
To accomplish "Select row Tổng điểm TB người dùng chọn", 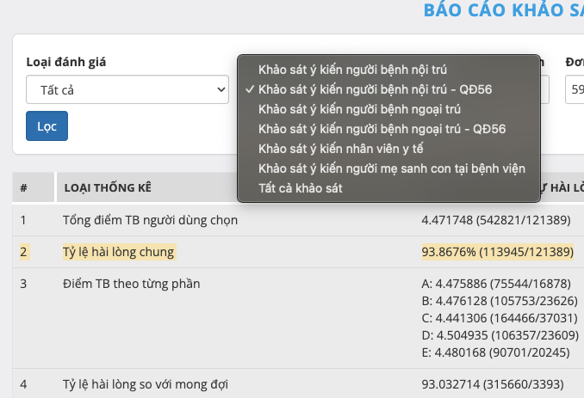I will pos(150,220).
